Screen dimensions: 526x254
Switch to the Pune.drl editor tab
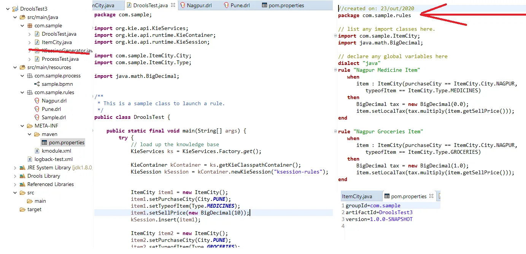click(237, 5)
